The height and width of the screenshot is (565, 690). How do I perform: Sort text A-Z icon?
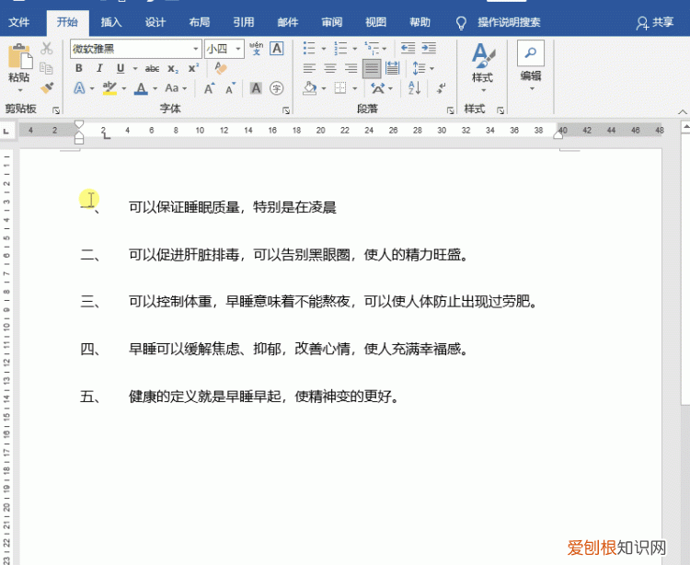[x=415, y=88]
